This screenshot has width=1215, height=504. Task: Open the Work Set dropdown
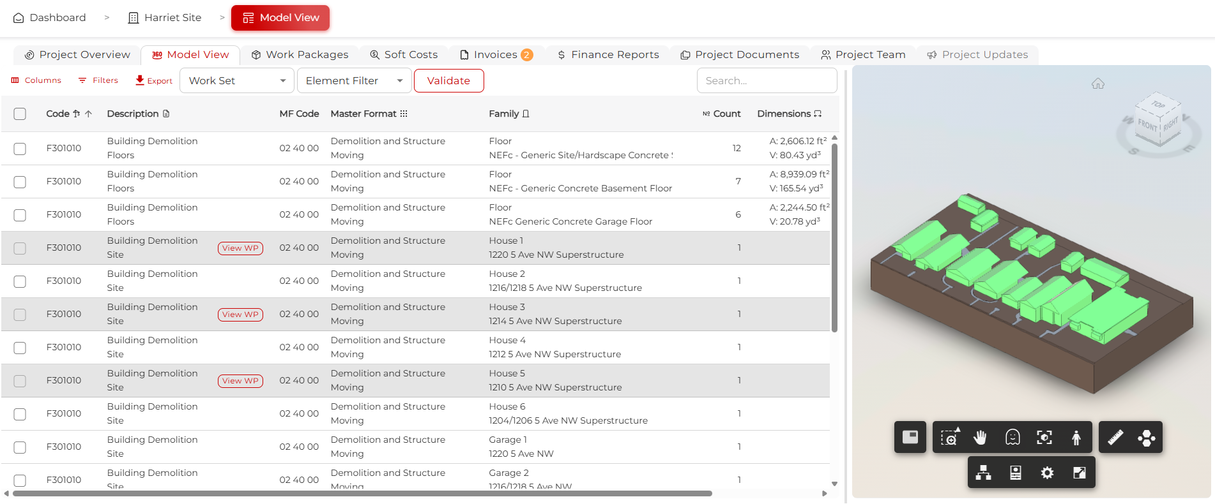tap(237, 80)
